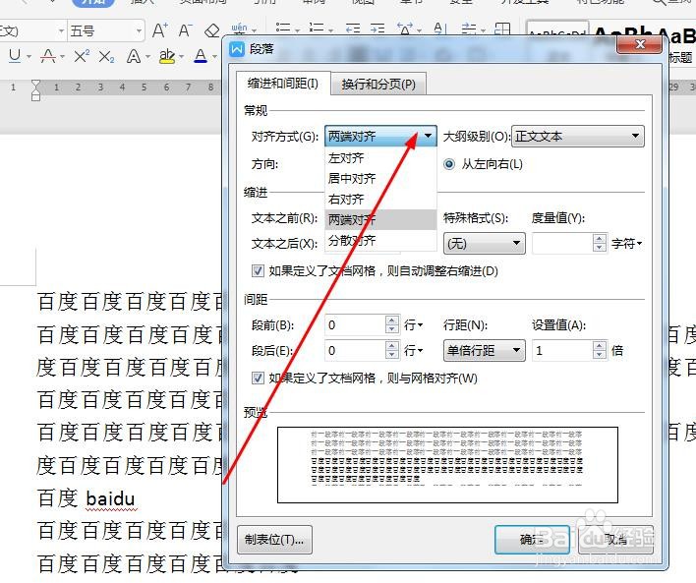Open the 字符 unit dropdown

(x=627, y=243)
